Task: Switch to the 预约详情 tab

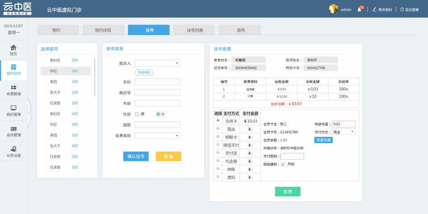Action: pos(103,30)
